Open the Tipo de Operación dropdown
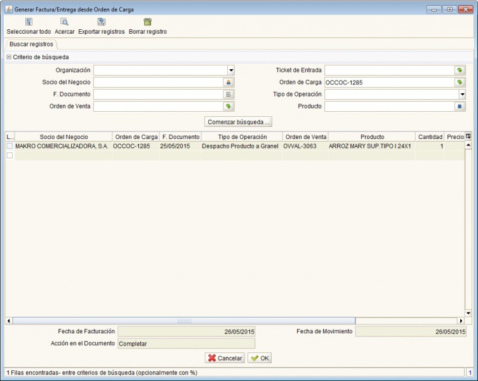The height and width of the screenshot is (381, 478). [x=462, y=95]
